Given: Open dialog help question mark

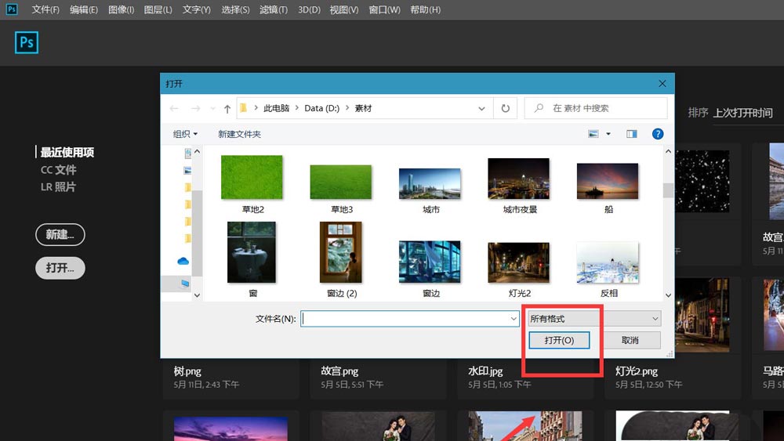Looking at the screenshot, I should [x=658, y=134].
